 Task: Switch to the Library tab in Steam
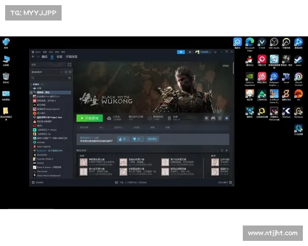point(52,57)
